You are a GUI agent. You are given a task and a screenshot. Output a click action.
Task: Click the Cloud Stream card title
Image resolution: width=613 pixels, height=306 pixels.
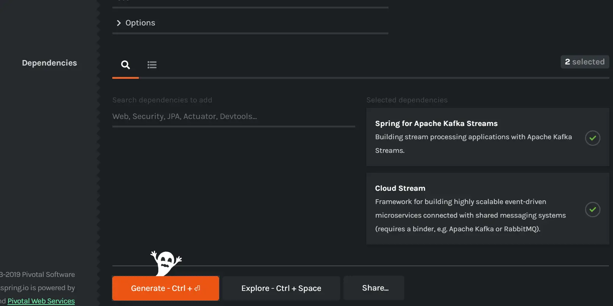[x=400, y=188]
